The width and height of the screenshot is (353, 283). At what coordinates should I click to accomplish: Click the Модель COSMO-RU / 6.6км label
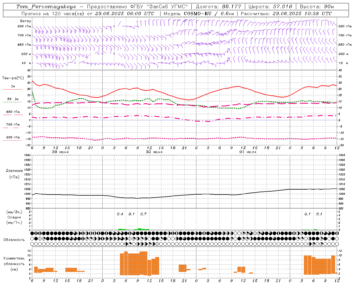199,14
